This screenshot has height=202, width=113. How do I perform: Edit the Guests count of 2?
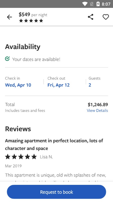tap(90, 85)
